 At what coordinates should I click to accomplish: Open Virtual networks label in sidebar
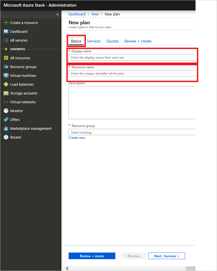[x=23, y=102]
